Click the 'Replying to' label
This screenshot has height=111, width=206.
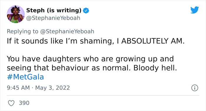(22, 32)
